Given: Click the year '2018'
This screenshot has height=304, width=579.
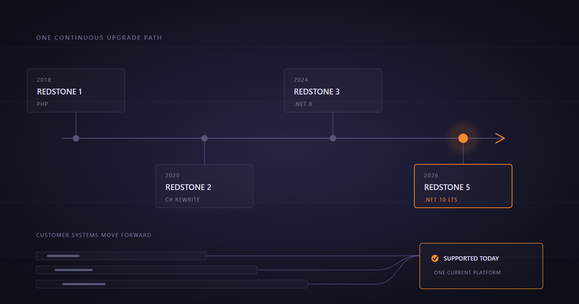Looking at the screenshot, I should point(44,80).
